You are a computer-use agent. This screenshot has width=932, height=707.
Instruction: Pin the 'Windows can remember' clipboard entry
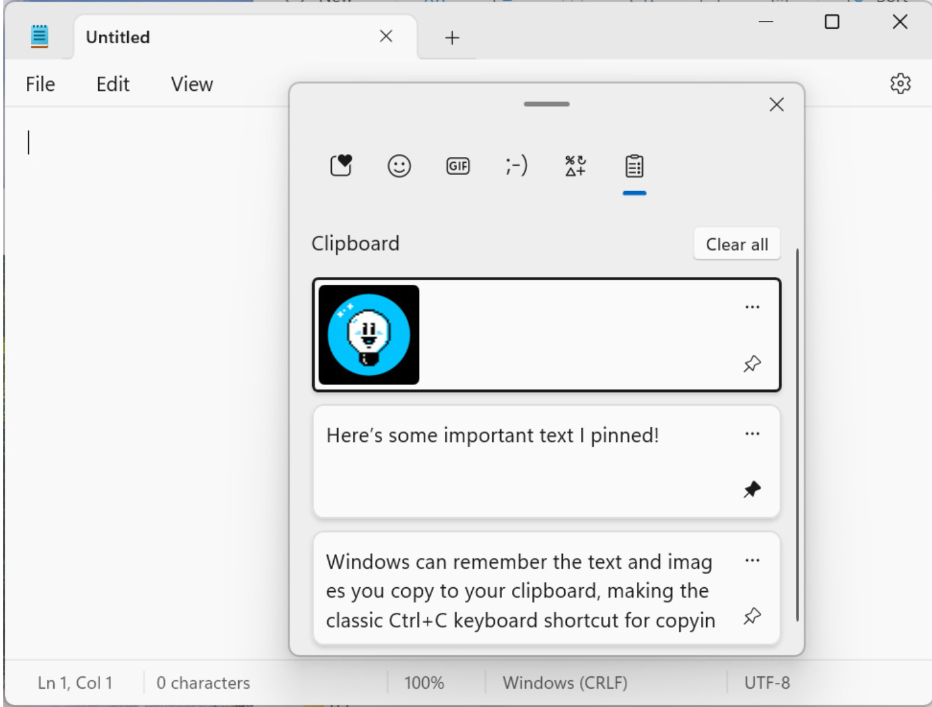[752, 616]
